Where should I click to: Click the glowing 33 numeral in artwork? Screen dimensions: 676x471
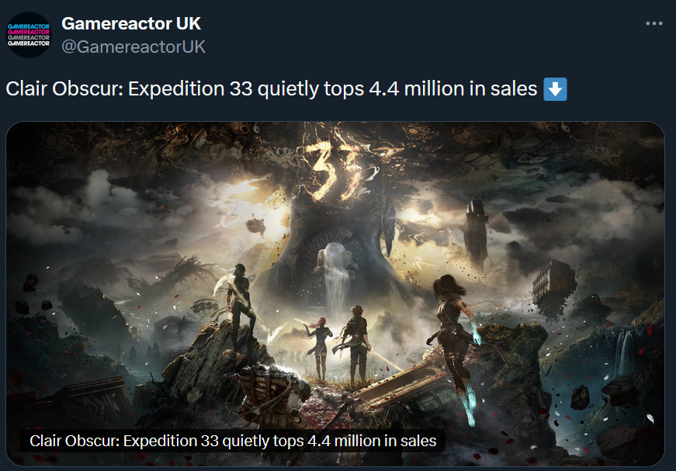pos(335,167)
